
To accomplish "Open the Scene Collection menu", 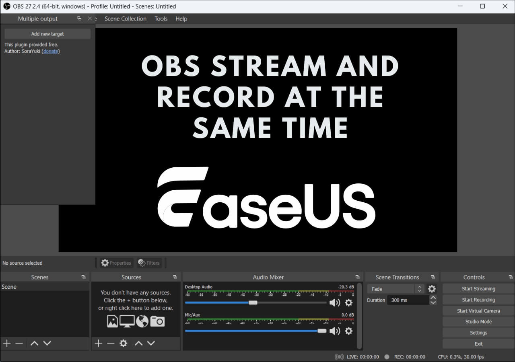I will pos(126,19).
